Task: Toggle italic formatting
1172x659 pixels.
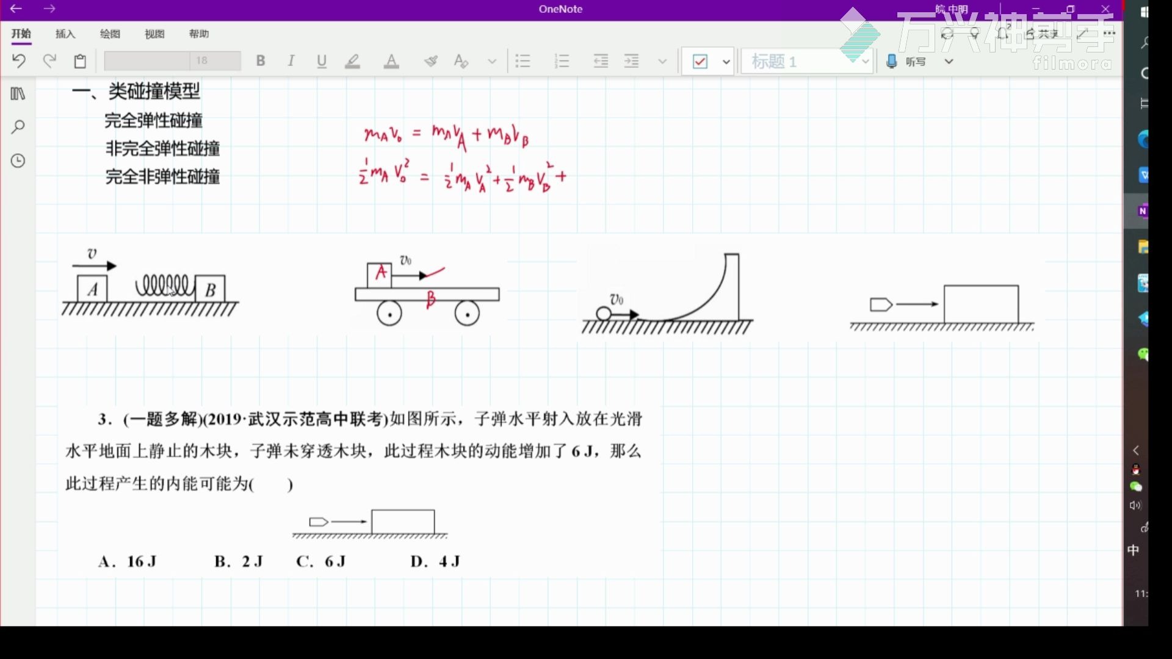Action: (x=291, y=61)
